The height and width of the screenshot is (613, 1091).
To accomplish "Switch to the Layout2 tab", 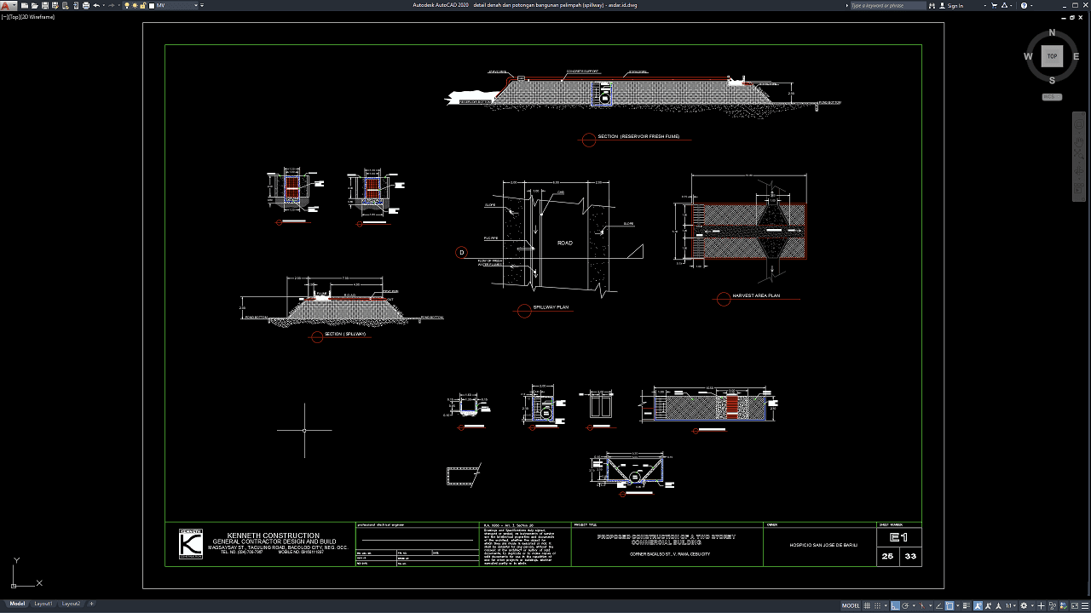I will (71, 604).
